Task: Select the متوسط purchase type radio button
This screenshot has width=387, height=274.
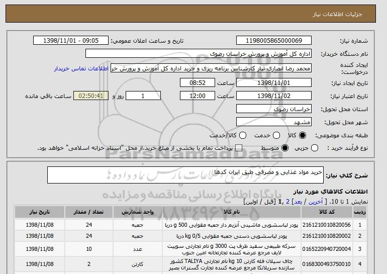Action: (285, 148)
